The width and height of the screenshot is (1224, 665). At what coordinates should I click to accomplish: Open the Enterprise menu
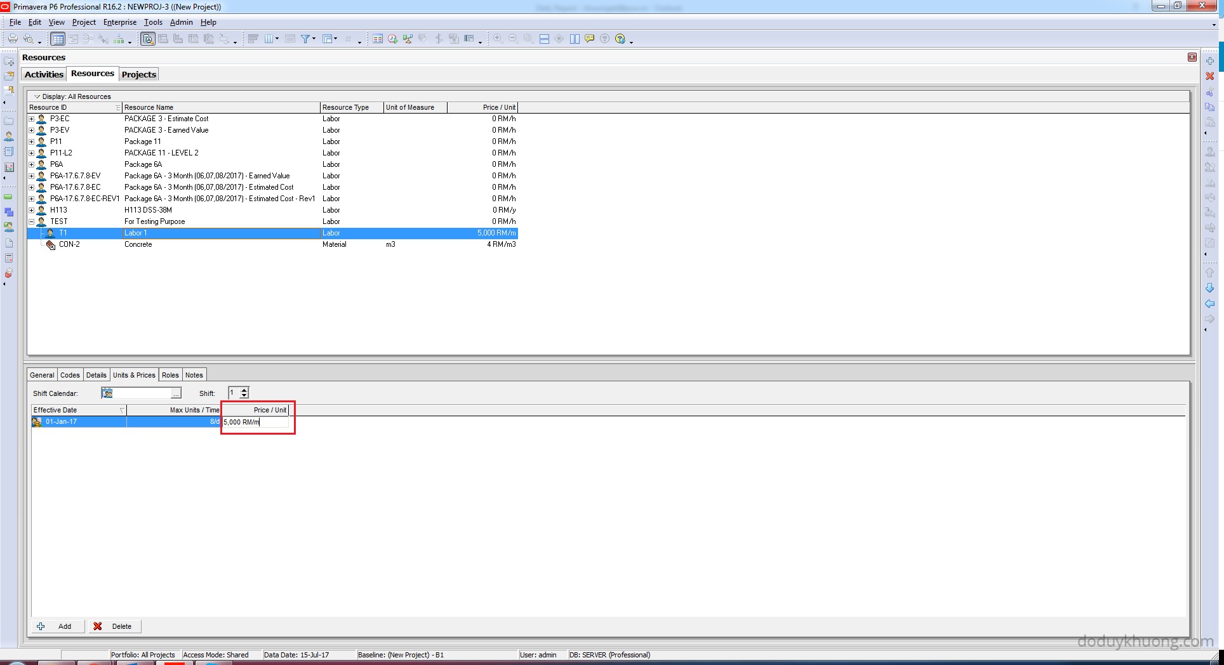[119, 22]
